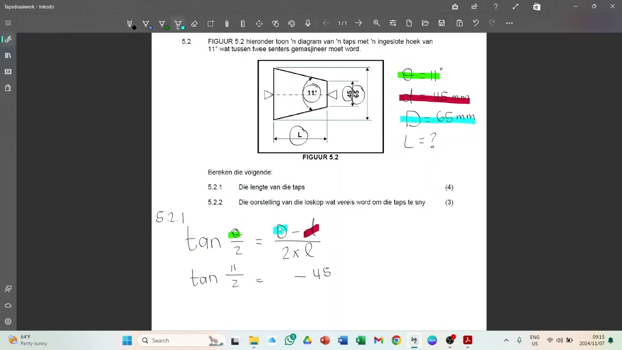Open the Store icon in title bar
The image size is (622, 350).
pos(536,7)
